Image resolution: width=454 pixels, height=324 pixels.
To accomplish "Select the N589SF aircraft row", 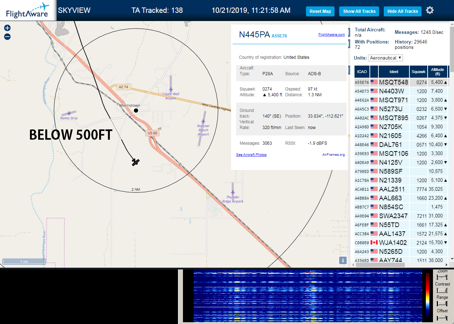I will (x=401, y=171).
